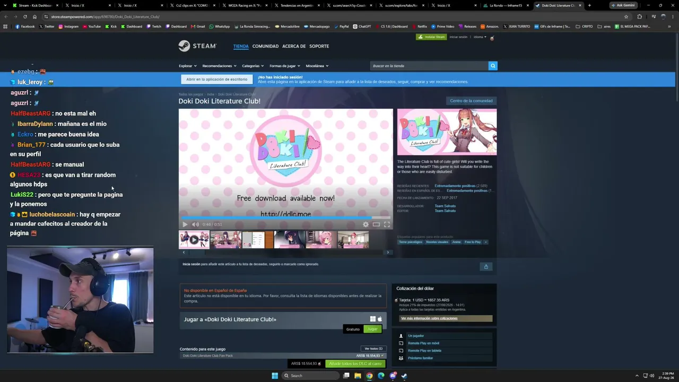The image size is (679, 382).
Task: Open the Windows Start menu
Action: [275, 376]
